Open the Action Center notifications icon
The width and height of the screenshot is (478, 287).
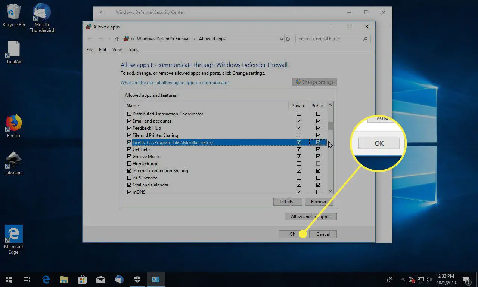click(466, 279)
